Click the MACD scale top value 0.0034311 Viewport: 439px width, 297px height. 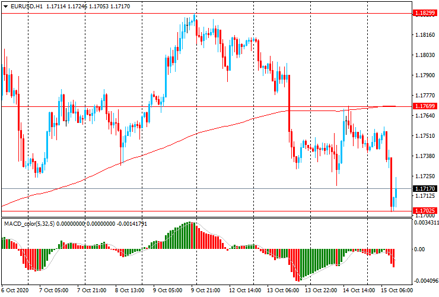(426, 223)
